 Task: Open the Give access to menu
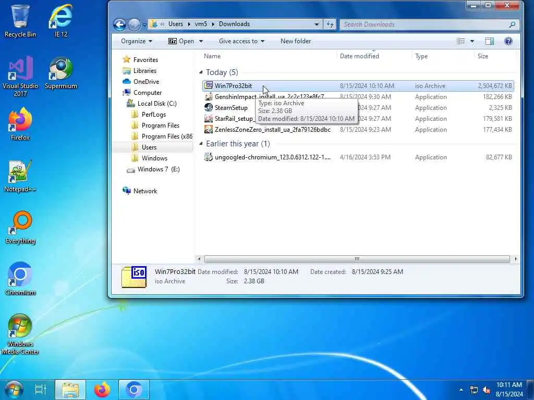[241, 41]
